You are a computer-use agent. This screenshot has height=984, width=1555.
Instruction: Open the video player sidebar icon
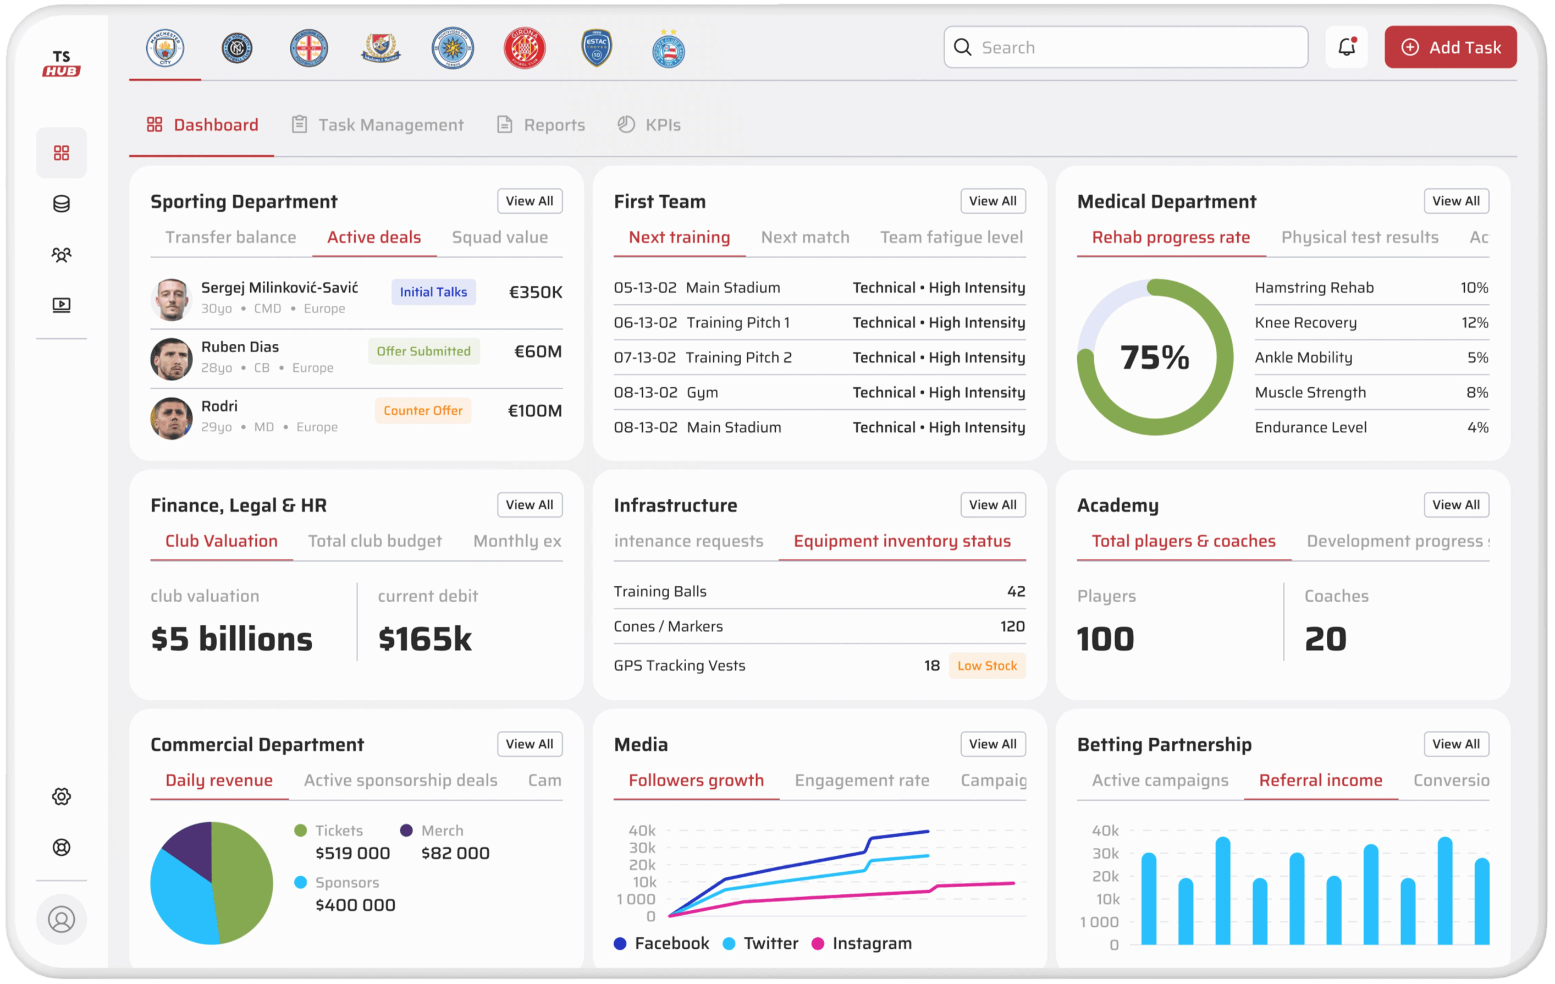[62, 305]
